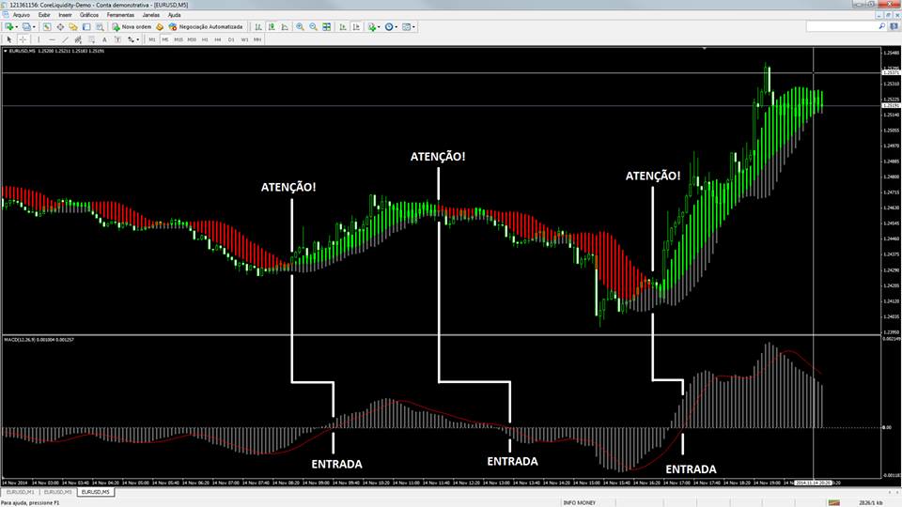Set timeframe to W1
This screenshot has height=507, width=902.
pos(244,39)
